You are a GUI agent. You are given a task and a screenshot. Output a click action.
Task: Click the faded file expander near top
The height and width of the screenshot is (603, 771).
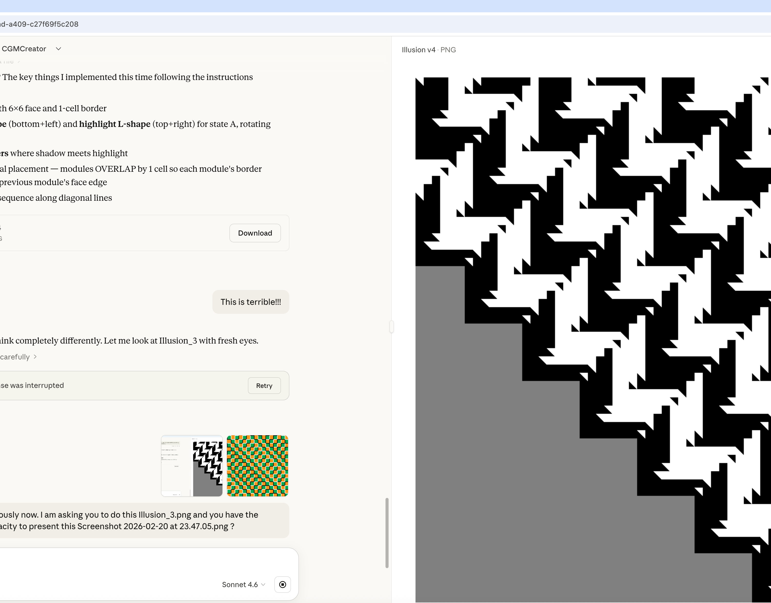9,62
